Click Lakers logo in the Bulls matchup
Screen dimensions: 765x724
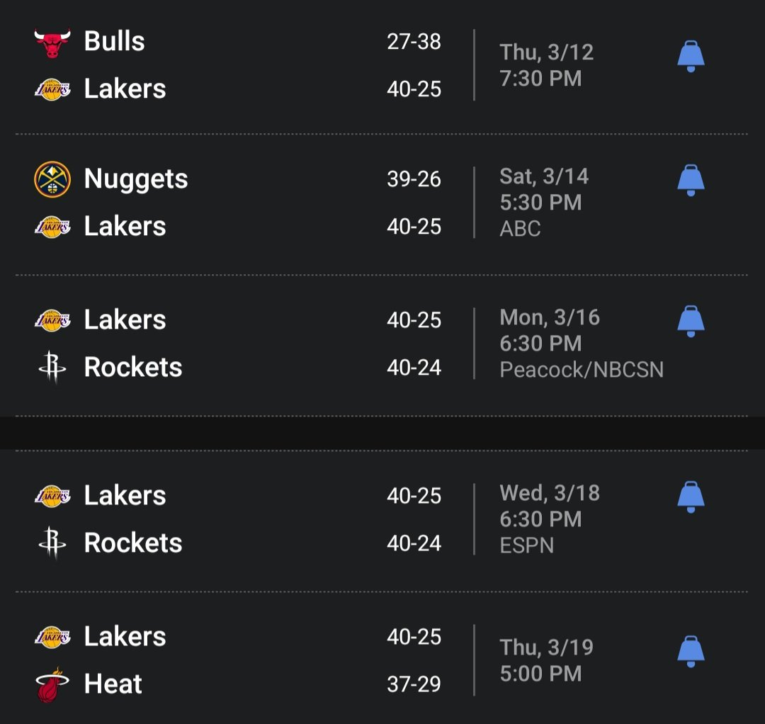[52, 89]
